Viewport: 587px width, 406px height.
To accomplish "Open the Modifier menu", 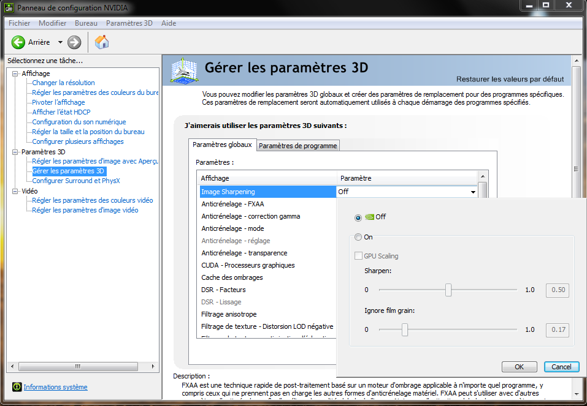I will pos(52,23).
